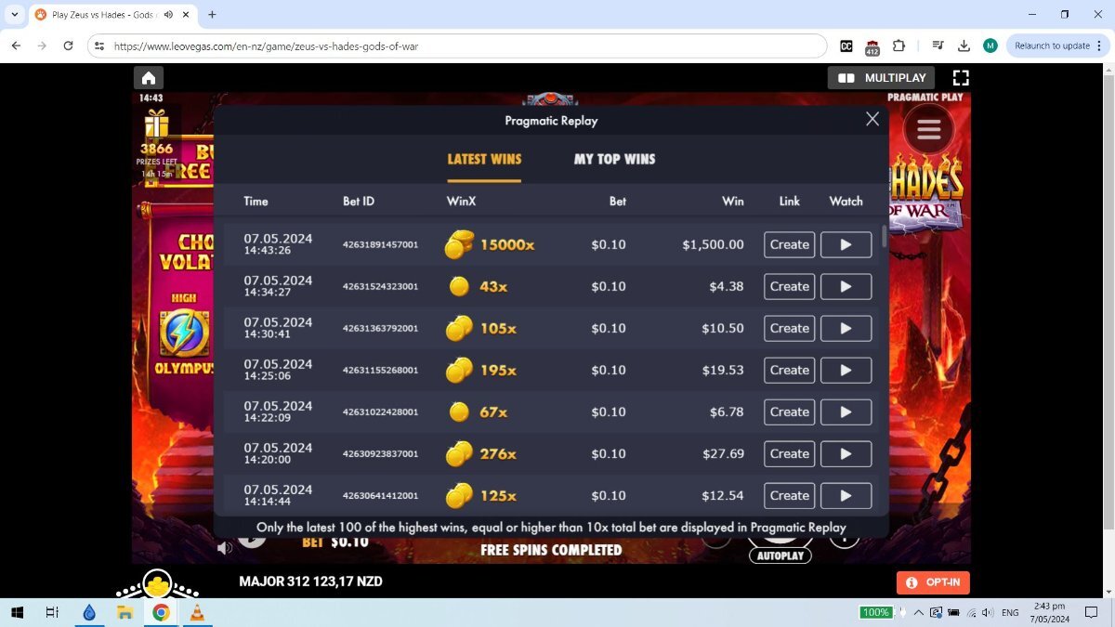The height and width of the screenshot is (627, 1115).
Task: Mute the game sound speaker icon
Action: (225, 548)
